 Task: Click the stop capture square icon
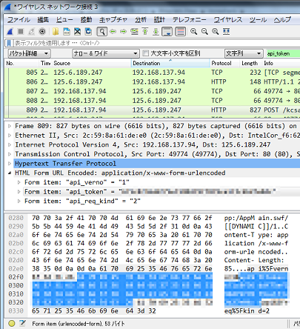click(x=21, y=31)
